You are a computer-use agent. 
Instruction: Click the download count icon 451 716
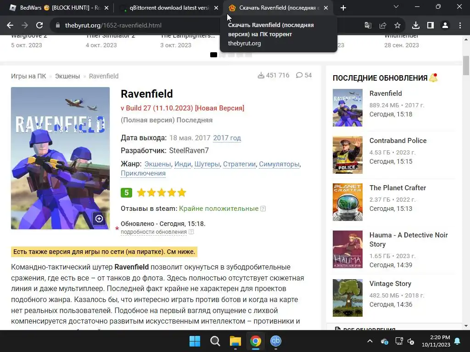tap(261, 75)
